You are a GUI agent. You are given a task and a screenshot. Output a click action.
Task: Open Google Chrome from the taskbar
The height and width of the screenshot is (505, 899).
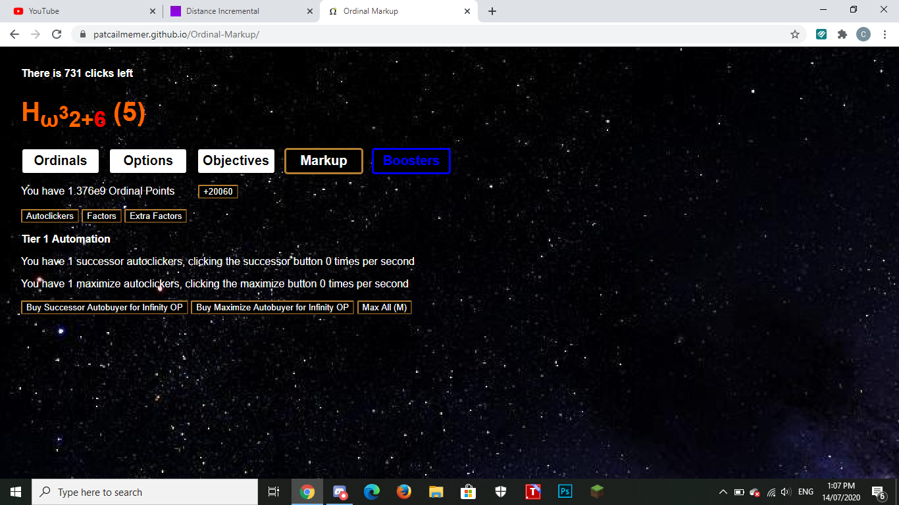click(307, 492)
